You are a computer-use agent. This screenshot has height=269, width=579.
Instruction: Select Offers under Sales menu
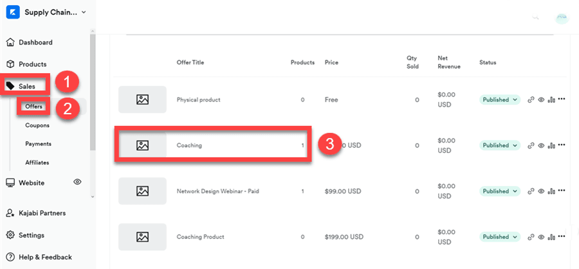(x=34, y=107)
